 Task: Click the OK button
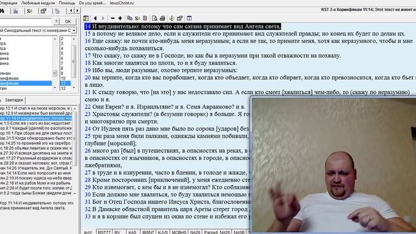click(x=68, y=21)
